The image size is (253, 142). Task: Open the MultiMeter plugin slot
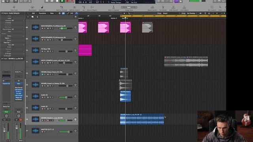[19, 99]
